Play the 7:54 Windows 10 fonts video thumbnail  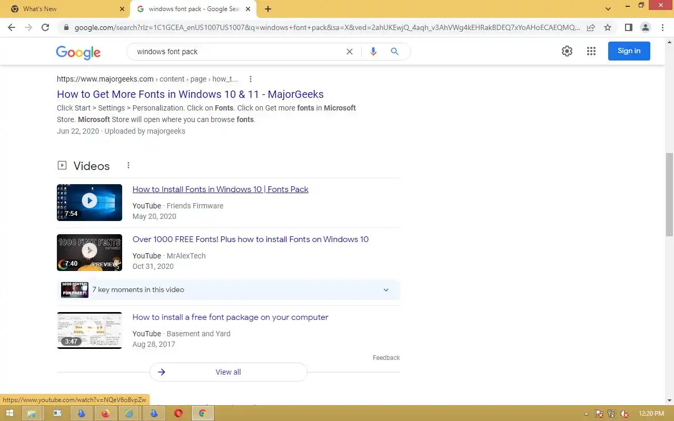90,203
